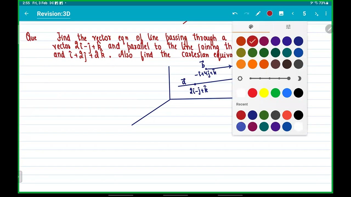
Task: Set the shade slider at its handle
Action: point(289,79)
